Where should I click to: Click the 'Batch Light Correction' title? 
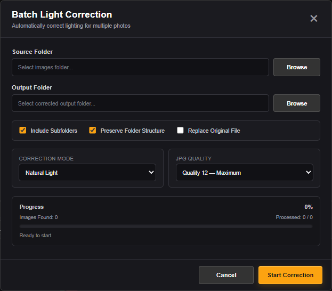(x=62, y=14)
